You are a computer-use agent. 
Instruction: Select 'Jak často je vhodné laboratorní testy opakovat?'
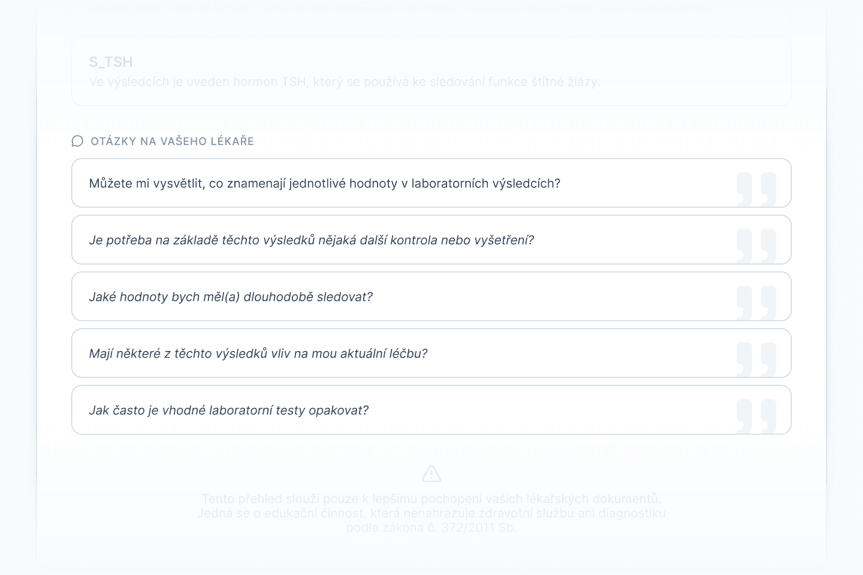(x=228, y=410)
